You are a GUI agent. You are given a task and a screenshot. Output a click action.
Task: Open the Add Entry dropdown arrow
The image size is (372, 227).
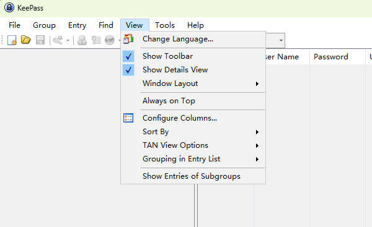[68, 40]
